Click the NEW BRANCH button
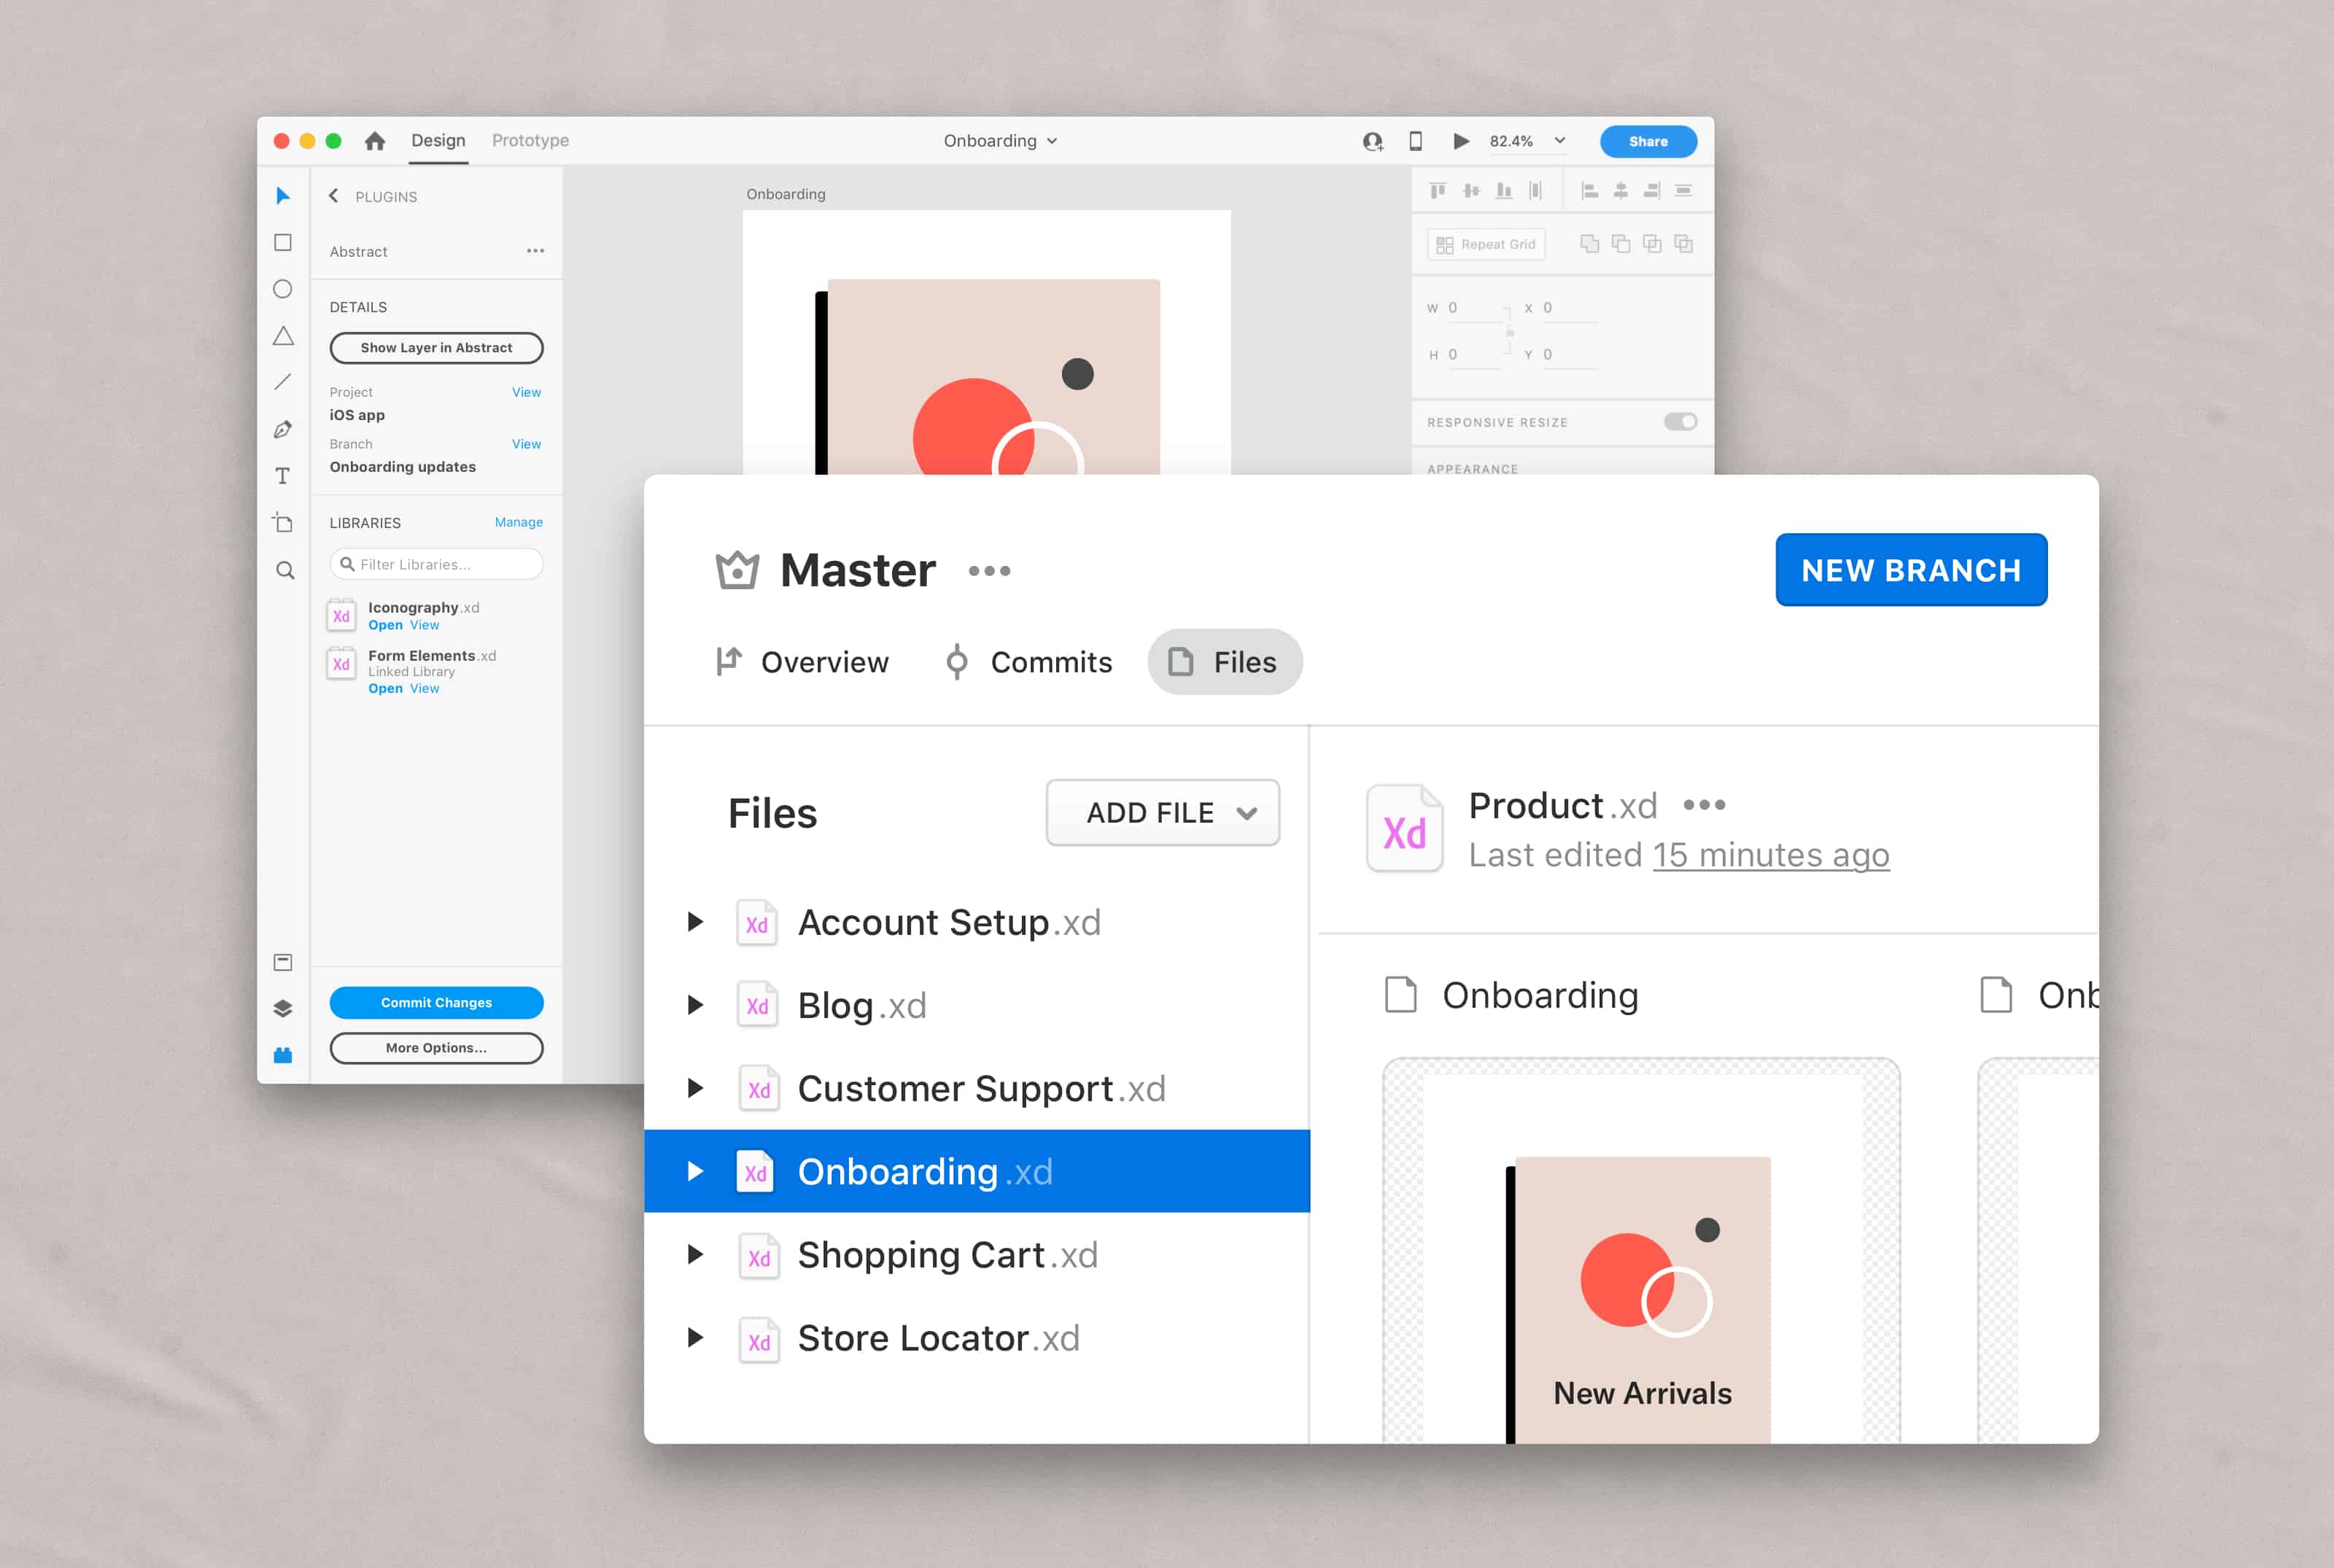 point(1911,570)
